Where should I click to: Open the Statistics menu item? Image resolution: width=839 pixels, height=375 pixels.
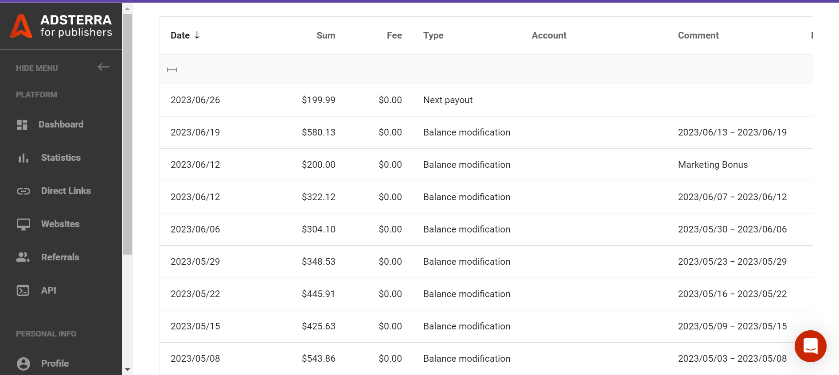click(x=61, y=158)
